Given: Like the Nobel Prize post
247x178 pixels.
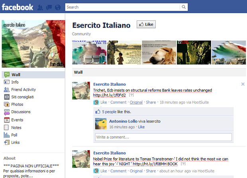Looking at the screenshot, I should [104, 171].
